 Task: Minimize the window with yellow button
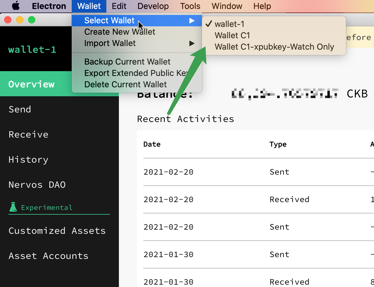[x=20, y=20]
